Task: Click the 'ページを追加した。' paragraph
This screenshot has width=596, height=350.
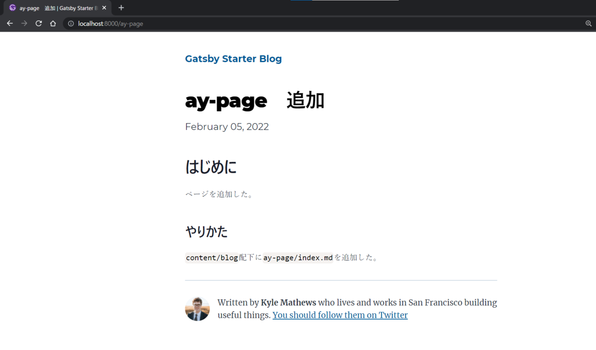Action: click(x=220, y=194)
